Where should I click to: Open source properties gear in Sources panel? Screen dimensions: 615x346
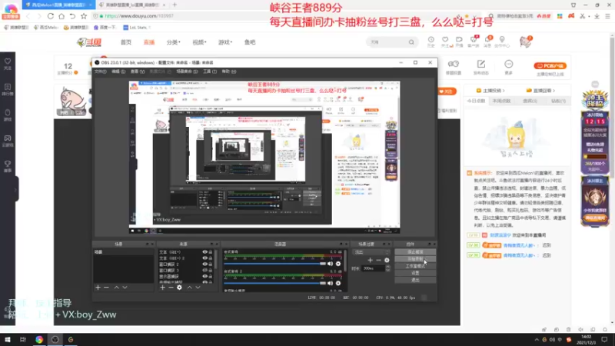179,288
